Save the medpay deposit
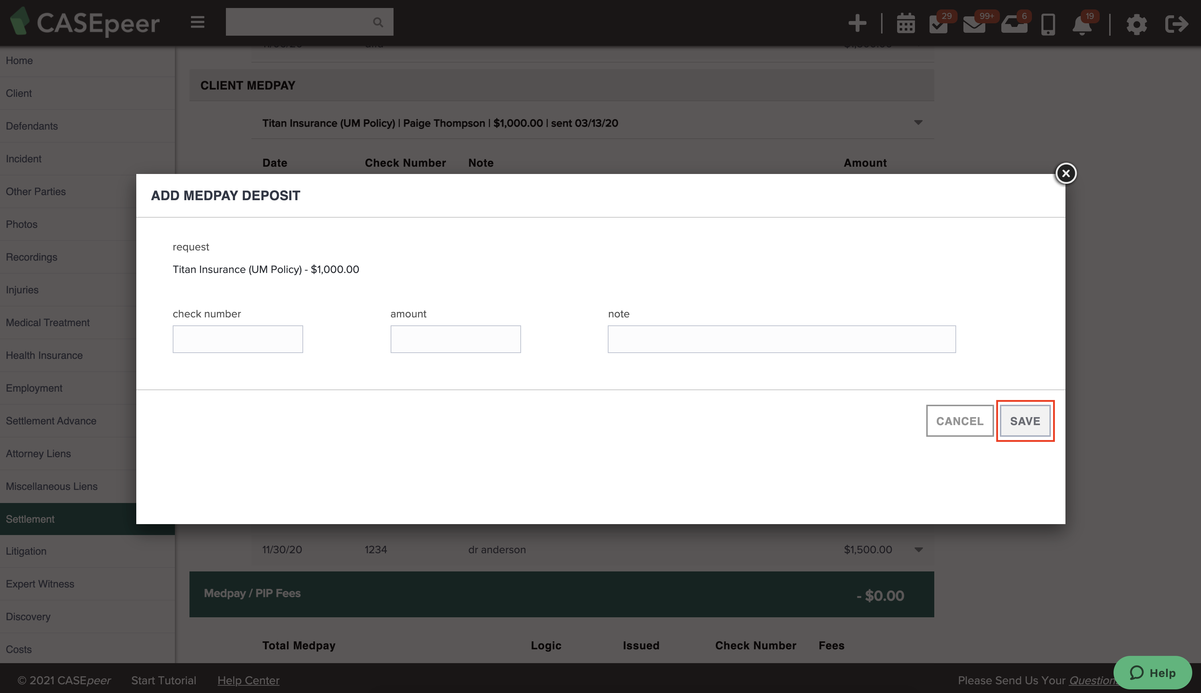Viewport: 1201px width, 693px height. coord(1025,421)
